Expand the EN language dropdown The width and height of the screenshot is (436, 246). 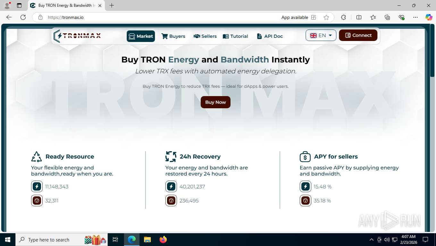pyautogui.click(x=321, y=35)
